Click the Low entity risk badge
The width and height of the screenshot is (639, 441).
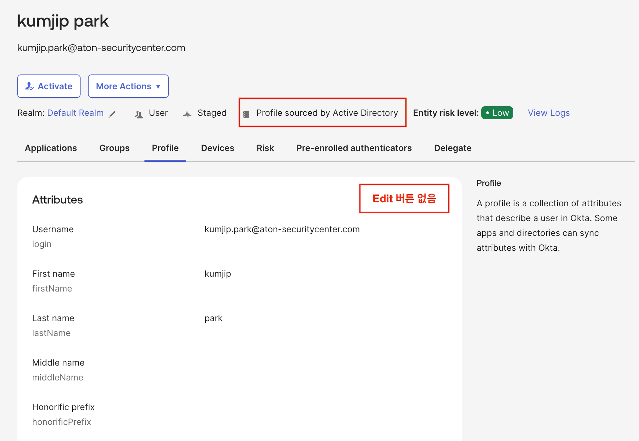(497, 113)
